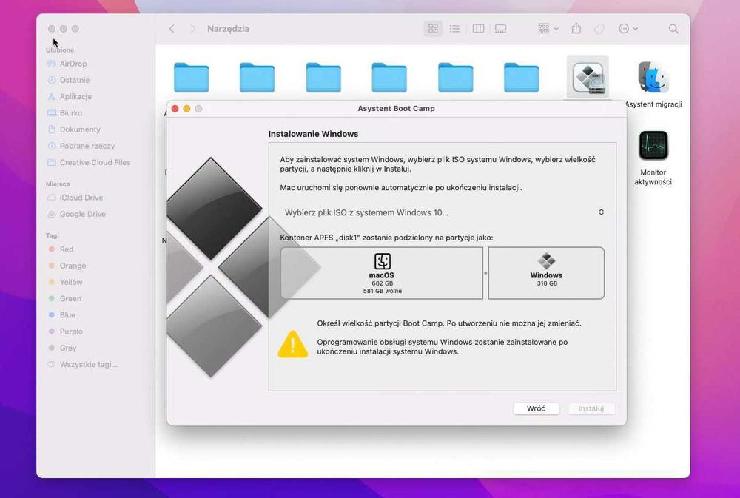The image size is (740, 498).
Task: Click the "581 GB wolne" text
Action: [x=383, y=292]
